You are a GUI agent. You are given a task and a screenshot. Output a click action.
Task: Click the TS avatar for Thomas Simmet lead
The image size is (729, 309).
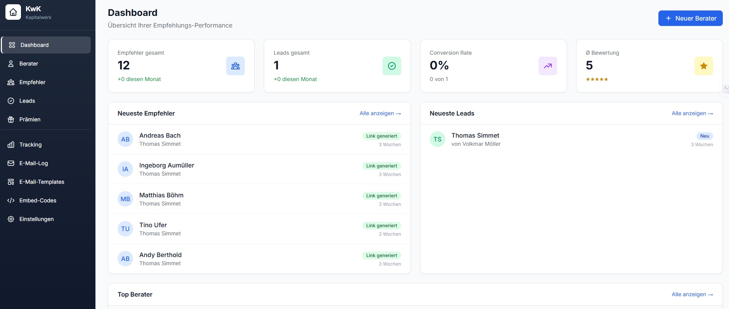point(437,139)
